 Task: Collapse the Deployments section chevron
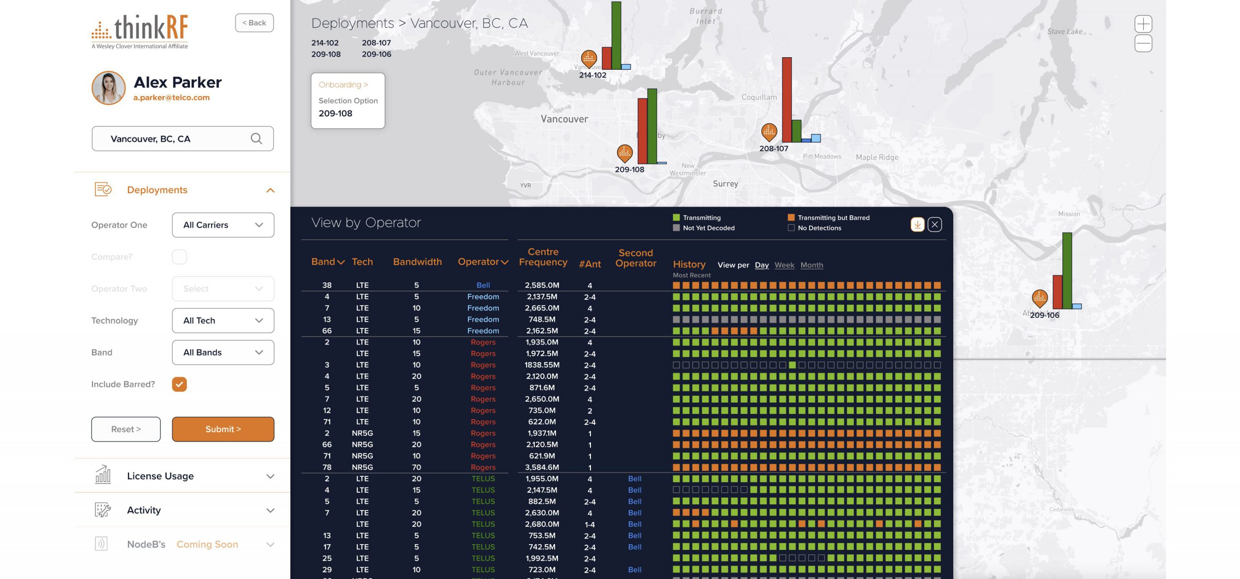tap(270, 190)
